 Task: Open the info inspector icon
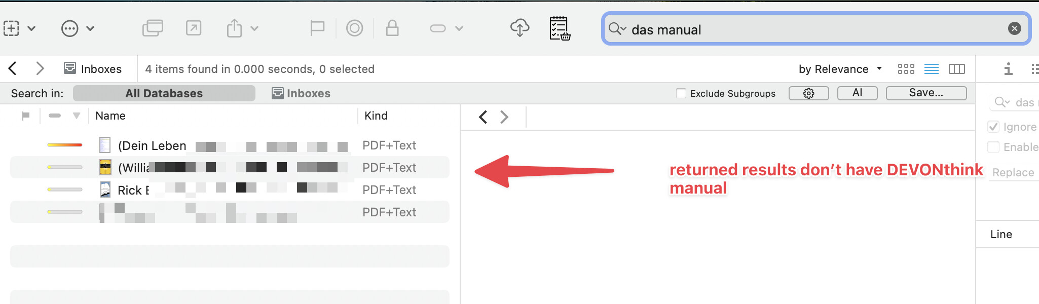1008,69
